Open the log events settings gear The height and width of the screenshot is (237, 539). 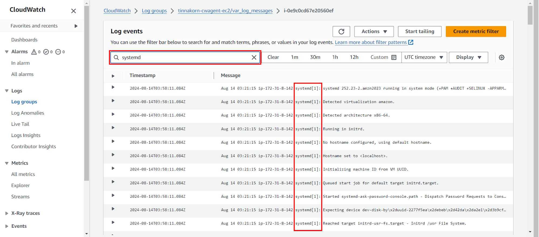coord(502,57)
